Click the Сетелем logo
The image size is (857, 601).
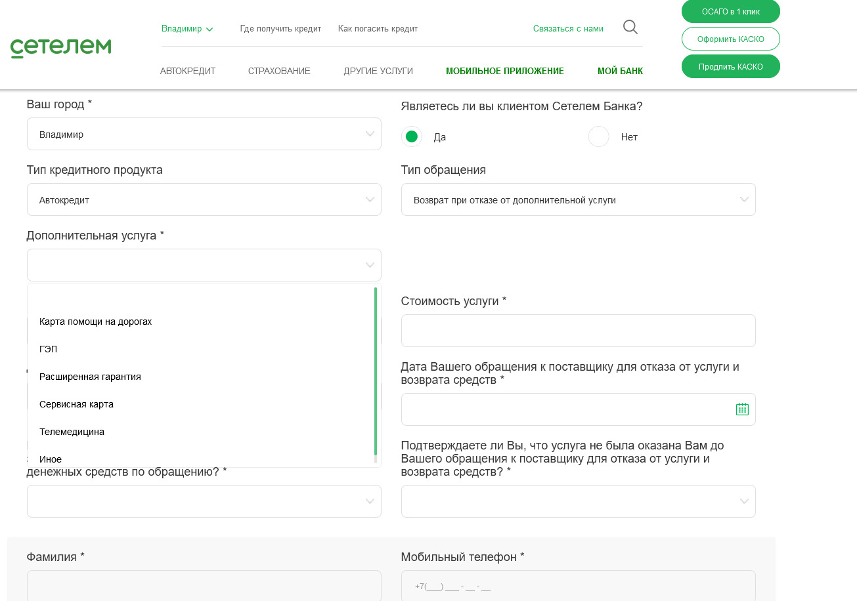point(60,48)
